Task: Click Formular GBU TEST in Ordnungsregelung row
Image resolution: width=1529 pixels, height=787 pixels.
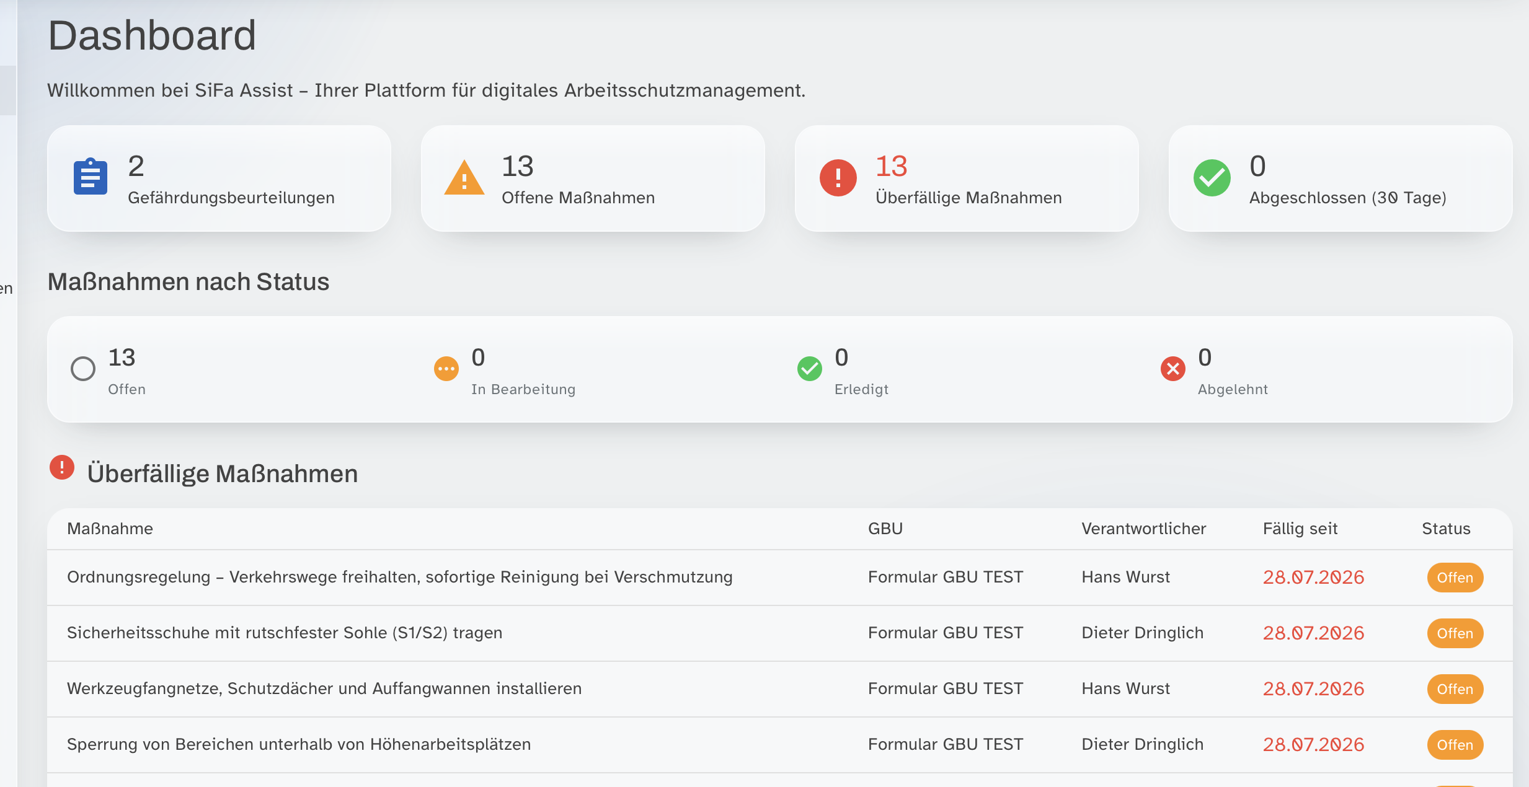Action: click(946, 577)
